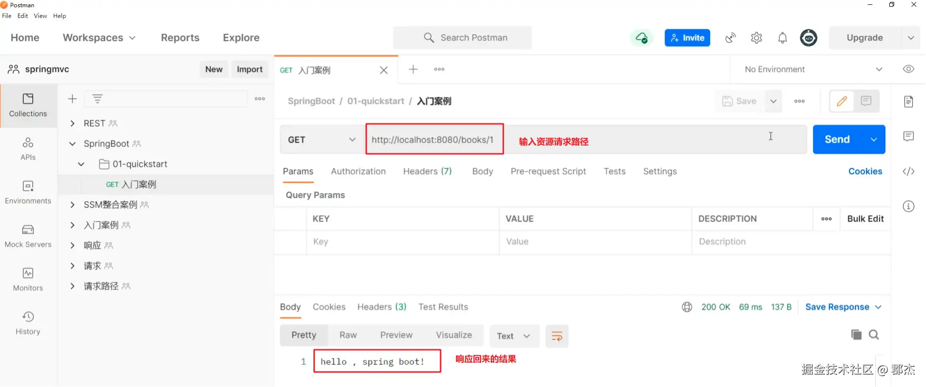Expand the Workspaces dropdown
This screenshot has height=387, width=926.
(x=99, y=38)
